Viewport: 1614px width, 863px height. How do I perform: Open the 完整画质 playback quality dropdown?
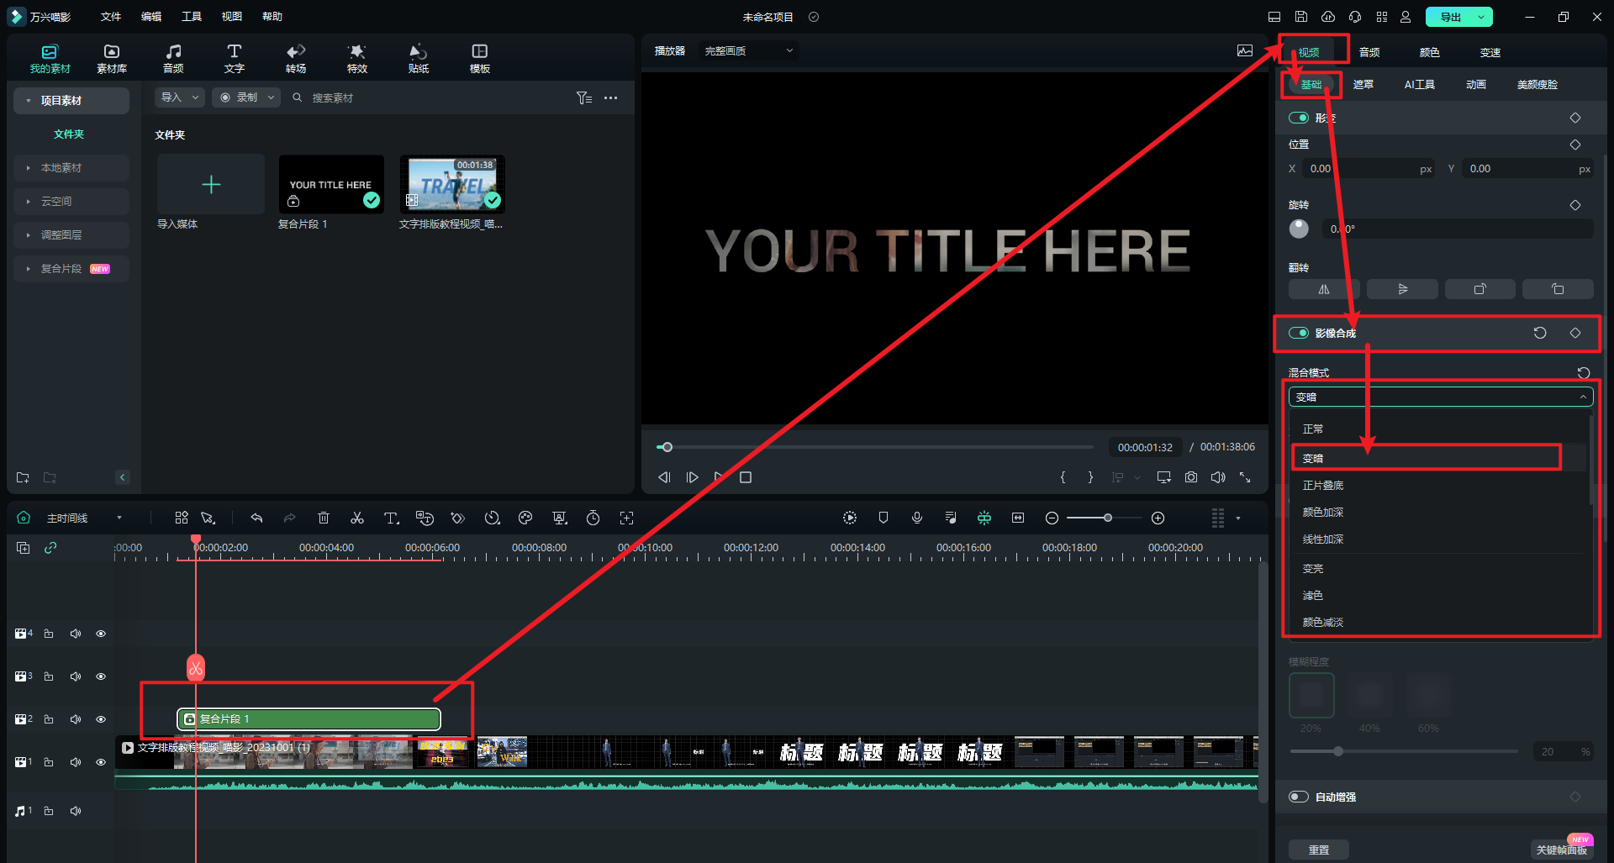pyautogui.click(x=748, y=51)
